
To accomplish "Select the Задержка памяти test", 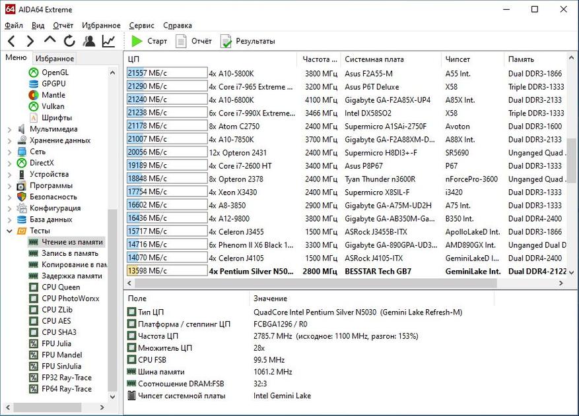I will coord(72,276).
